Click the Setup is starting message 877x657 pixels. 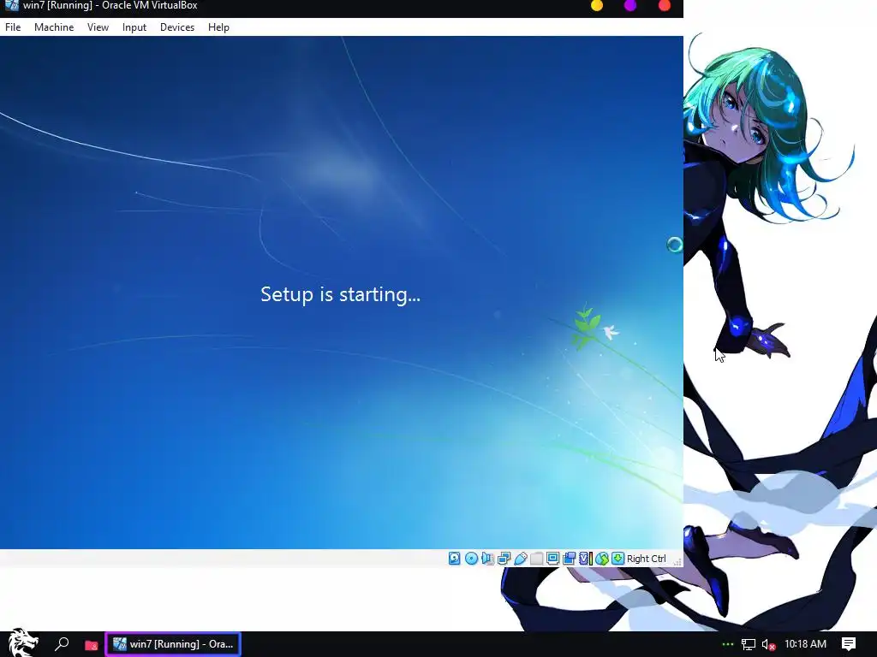click(340, 294)
